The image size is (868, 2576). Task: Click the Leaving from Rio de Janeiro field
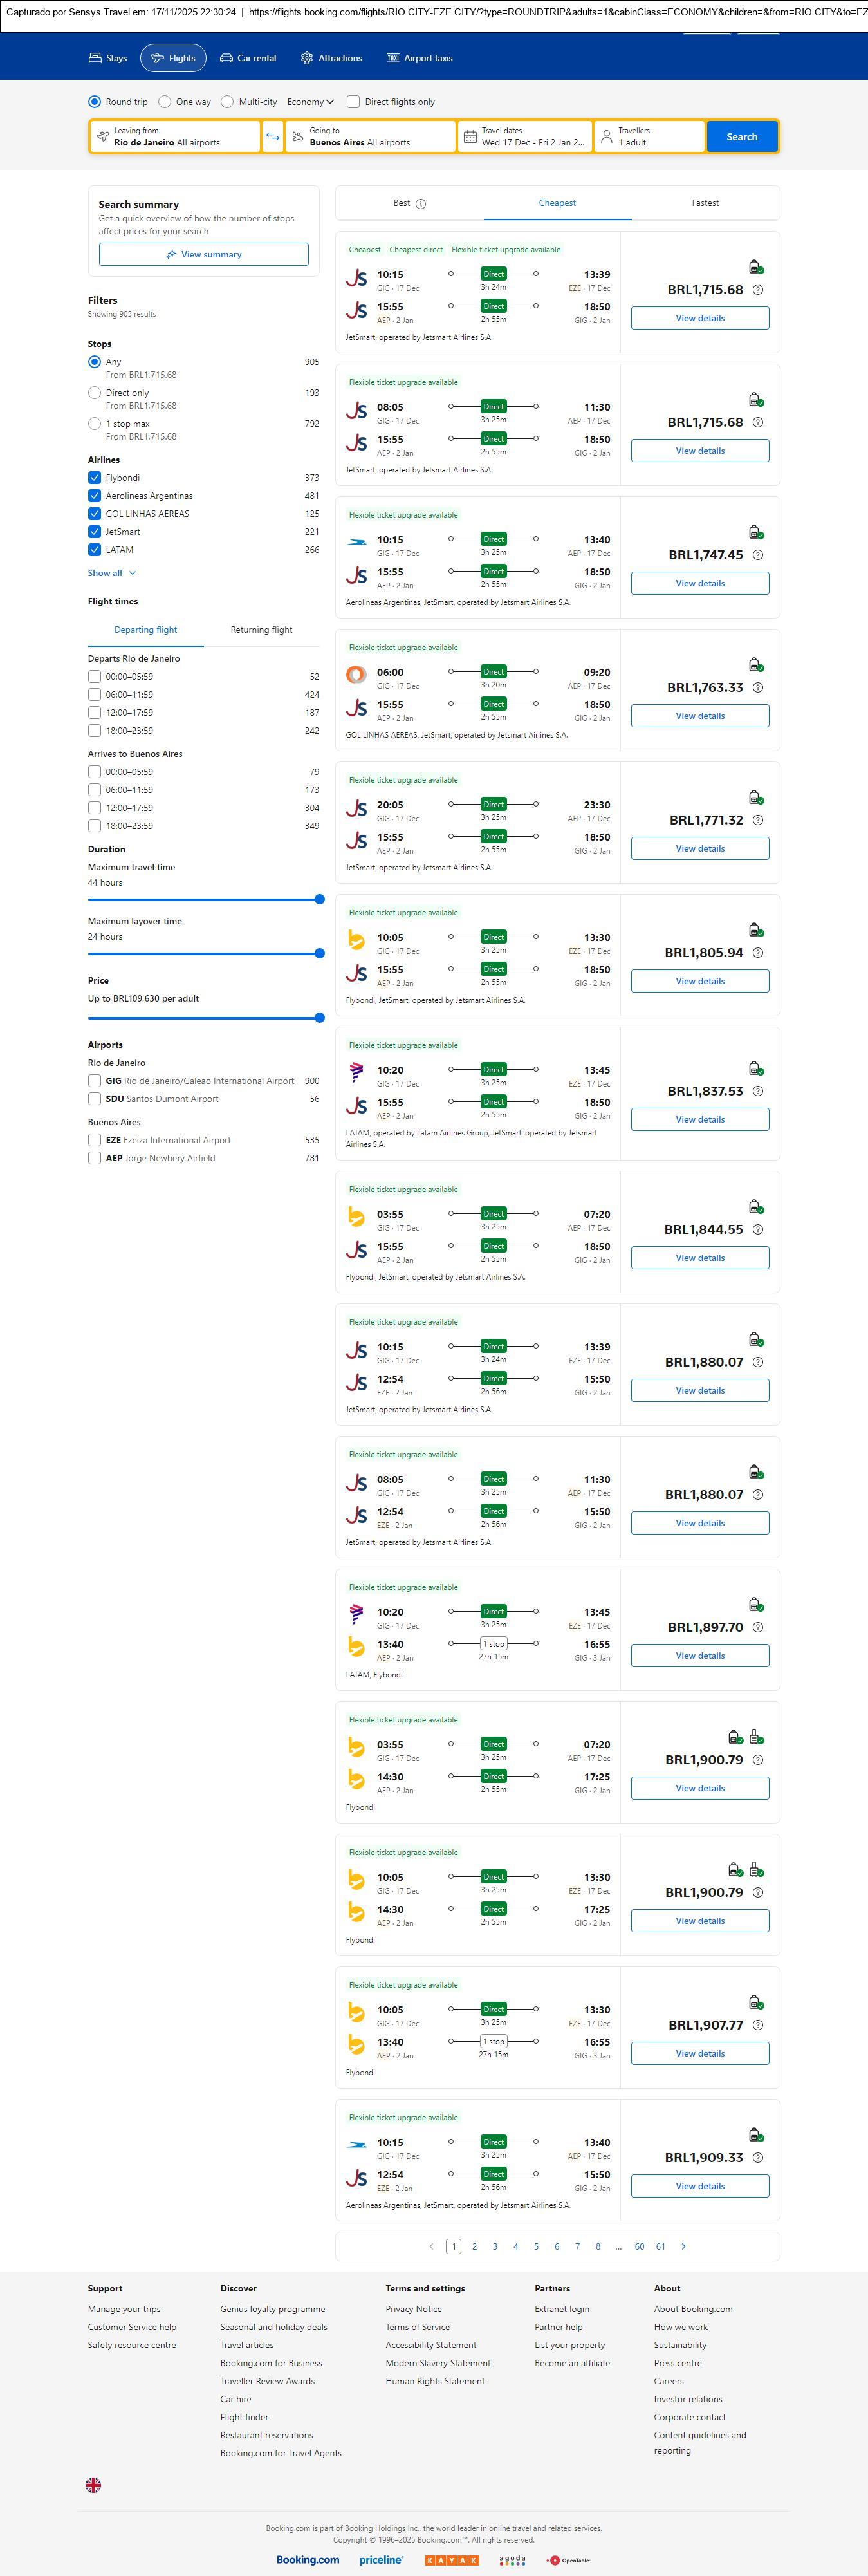click(x=175, y=137)
